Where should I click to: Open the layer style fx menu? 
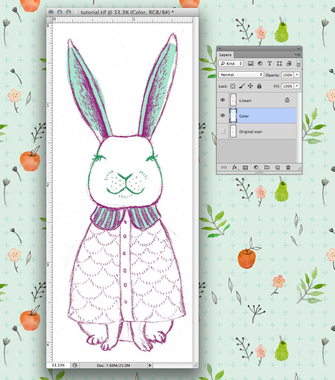(235, 168)
